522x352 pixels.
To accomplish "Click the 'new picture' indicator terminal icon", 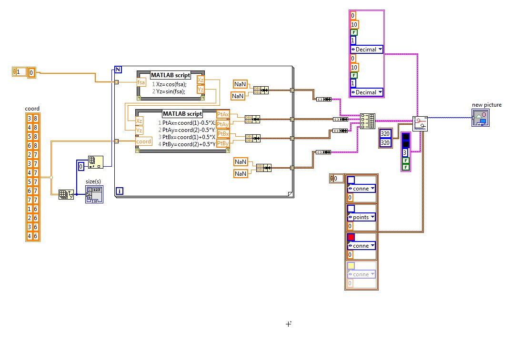I will [481, 118].
